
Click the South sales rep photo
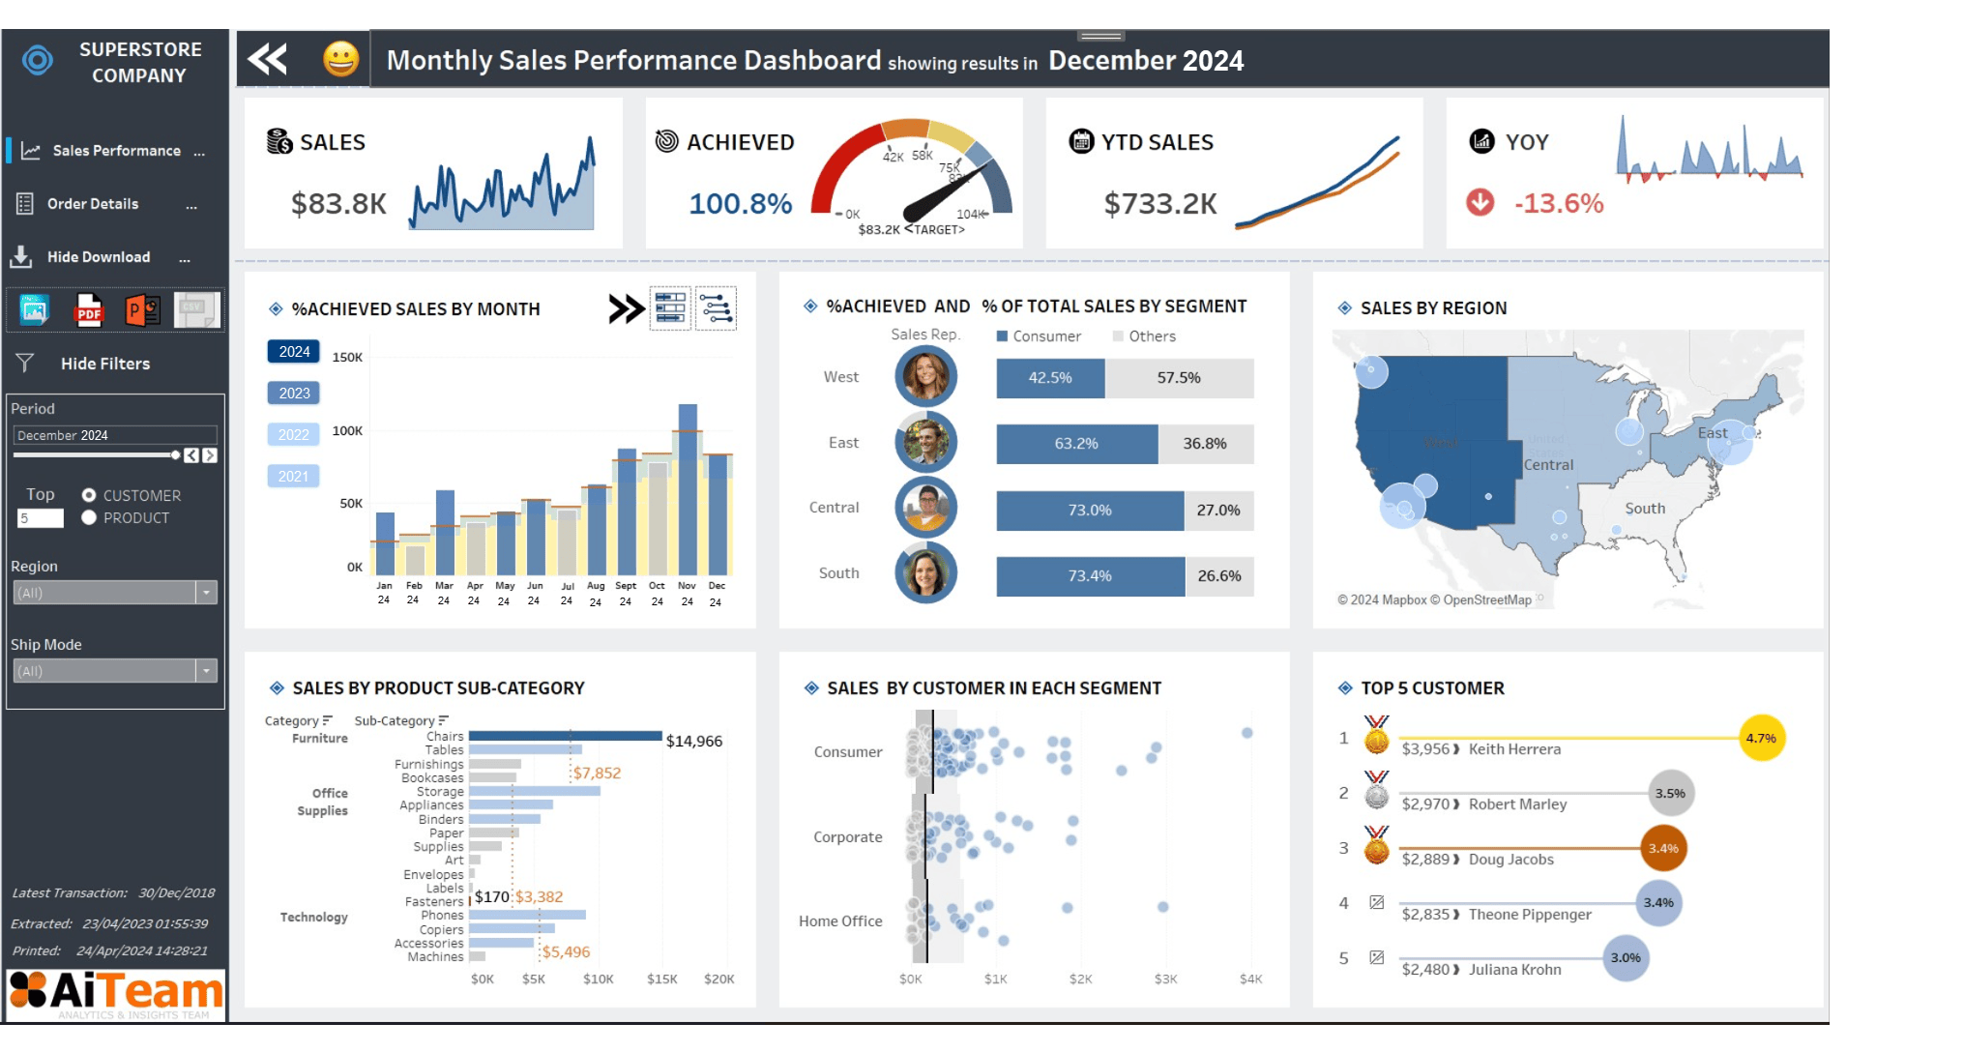pos(925,572)
